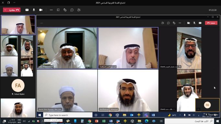
Task: Show participants panel from outer toolbar
Action: coord(79,10)
